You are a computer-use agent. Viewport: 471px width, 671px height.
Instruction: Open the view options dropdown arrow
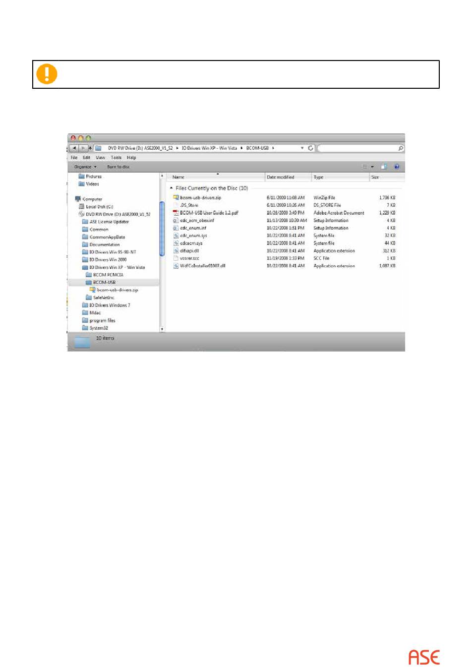point(372,167)
